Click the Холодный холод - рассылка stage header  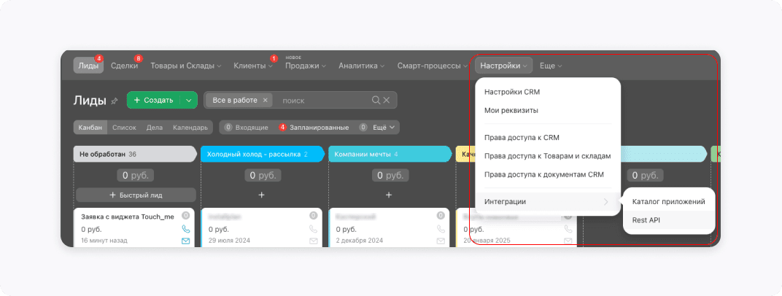coord(263,155)
